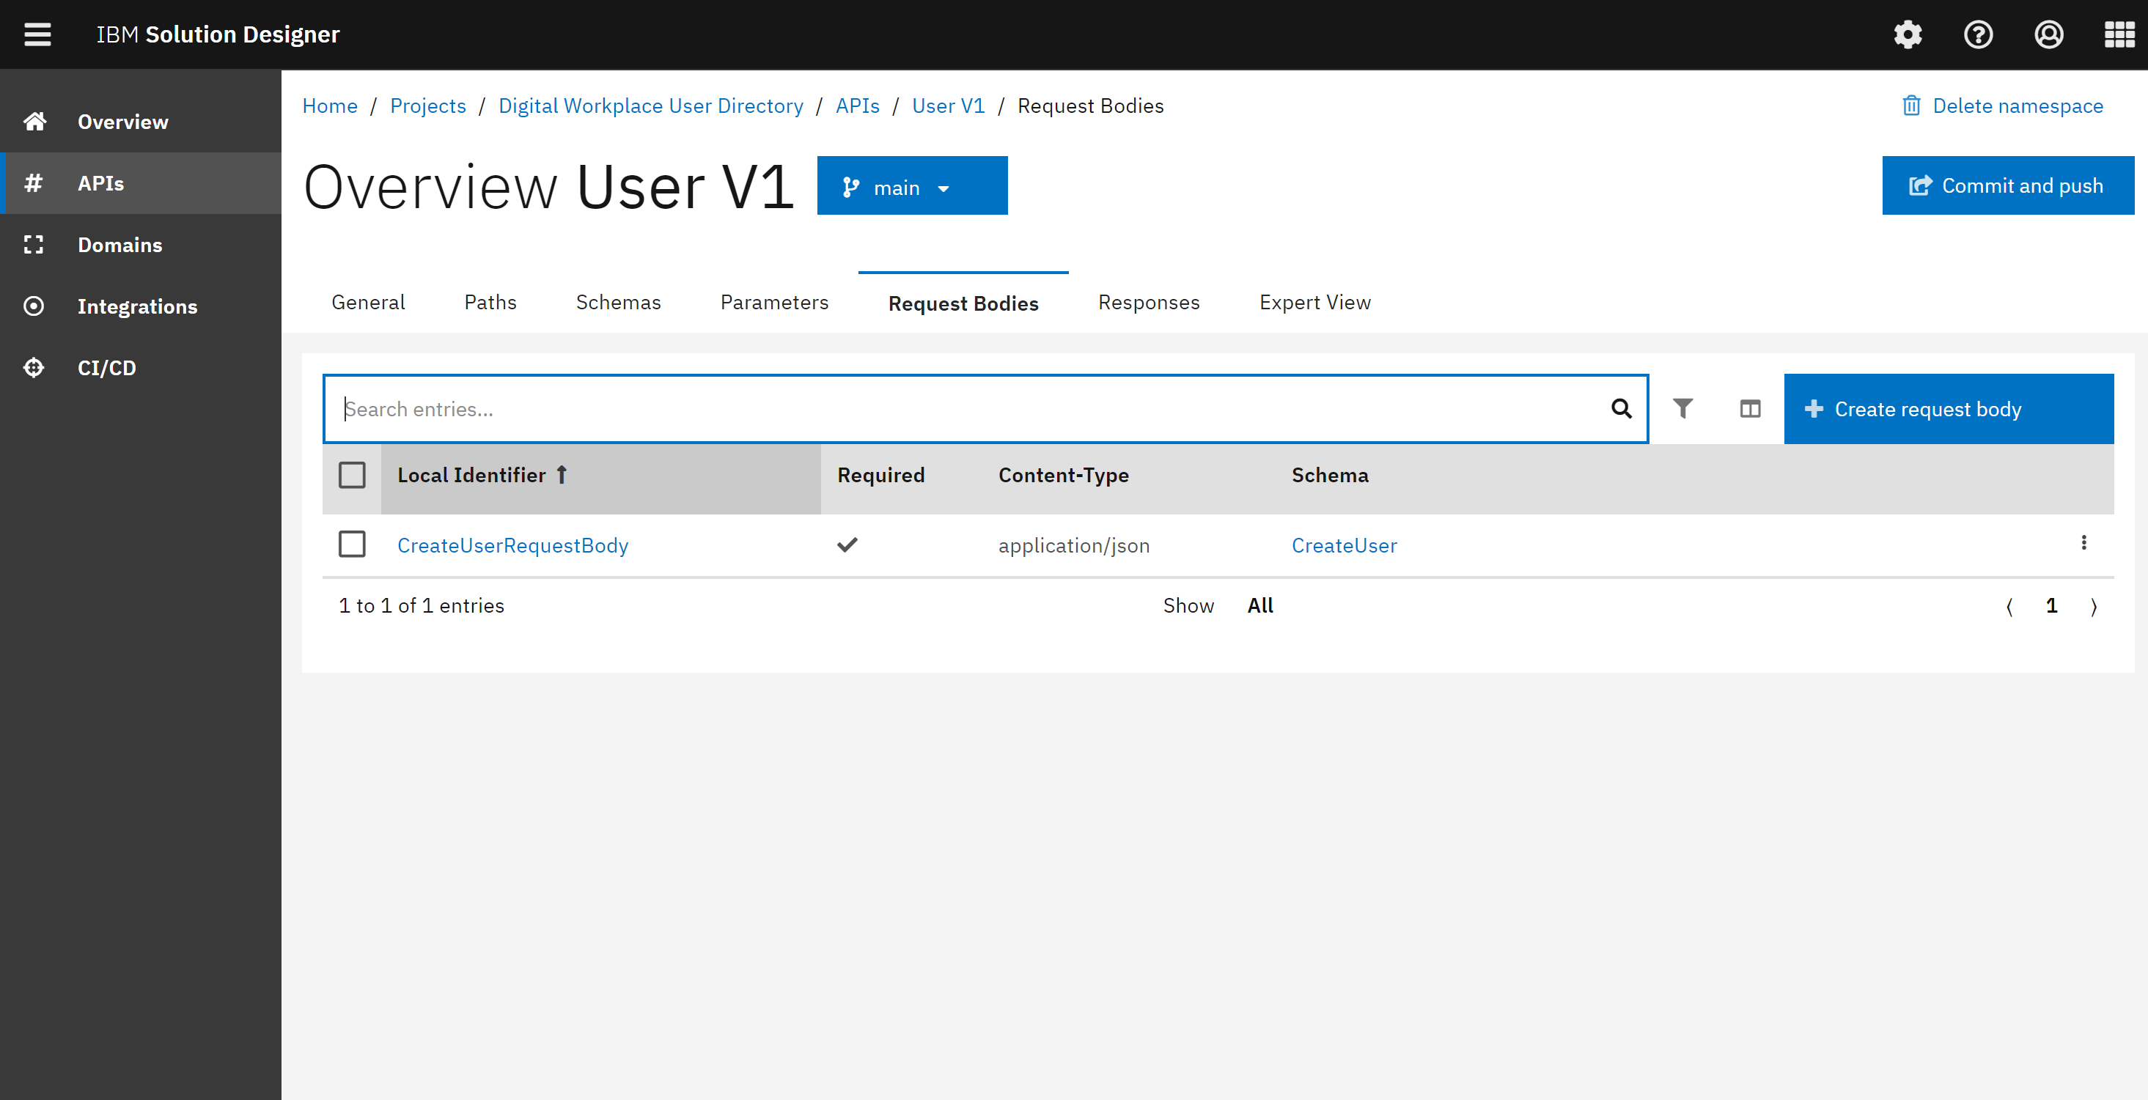This screenshot has height=1100, width=2148.
Task: Click the help question mark icon
Action: 1978,34
